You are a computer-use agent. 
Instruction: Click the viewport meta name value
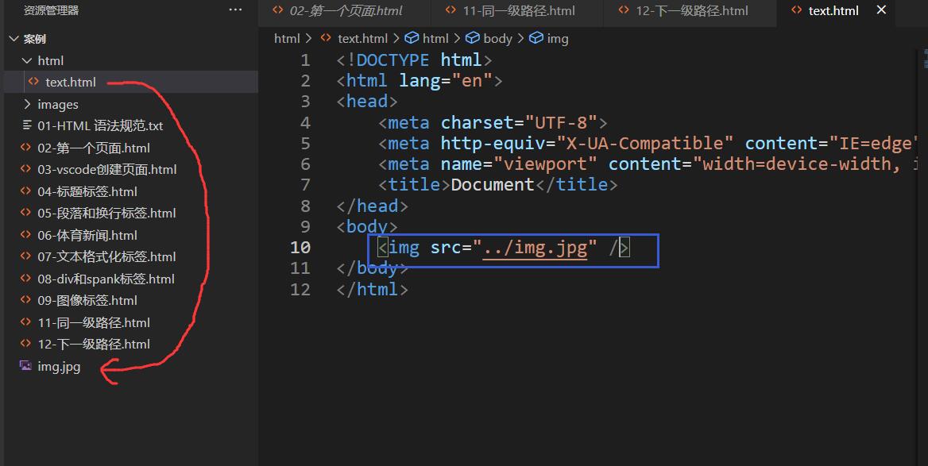point(545,164)
